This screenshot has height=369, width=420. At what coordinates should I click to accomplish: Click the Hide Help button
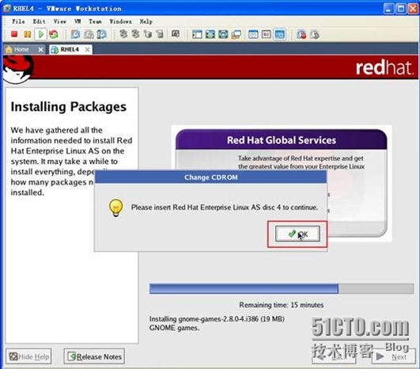click(x=28, y=356)
